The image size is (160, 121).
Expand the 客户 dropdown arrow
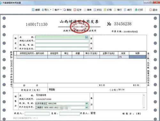pos(61,10)
